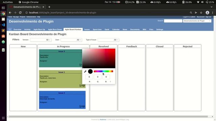Expand the Chrome tab search chevron
Image resolution: width=216 pixels, height=121 pixels.
tap(212, 7)
